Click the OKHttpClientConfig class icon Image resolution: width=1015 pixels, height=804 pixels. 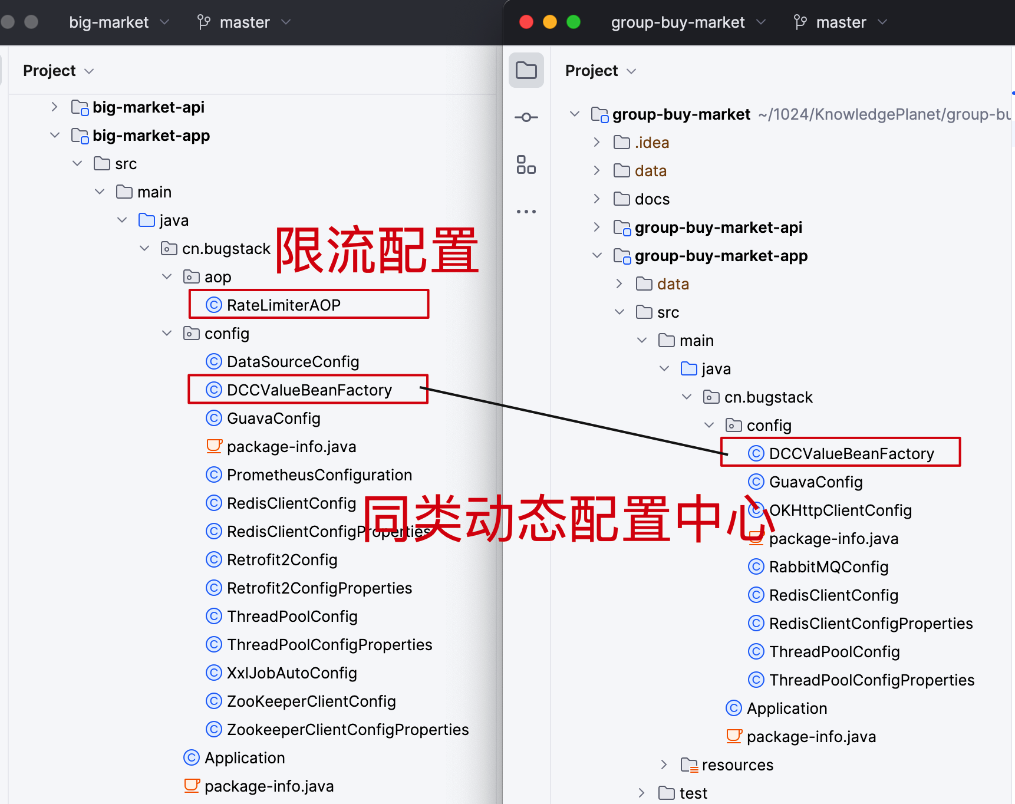756,510
